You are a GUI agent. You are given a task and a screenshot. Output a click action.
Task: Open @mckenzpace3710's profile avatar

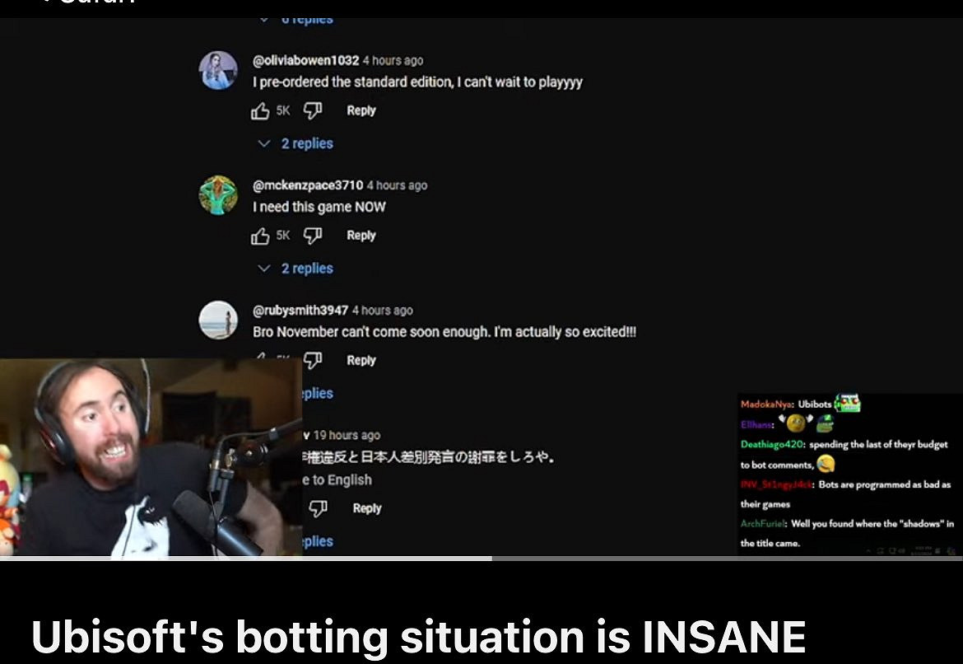[x=218, y=195]
